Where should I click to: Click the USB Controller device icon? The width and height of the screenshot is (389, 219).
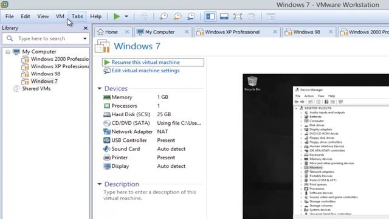coord(107,141)
